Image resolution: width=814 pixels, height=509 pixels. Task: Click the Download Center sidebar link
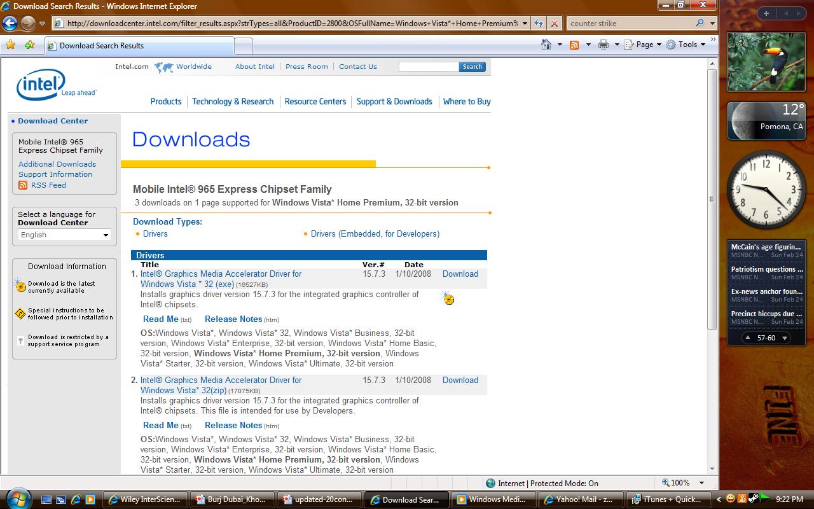pos(53,121)
